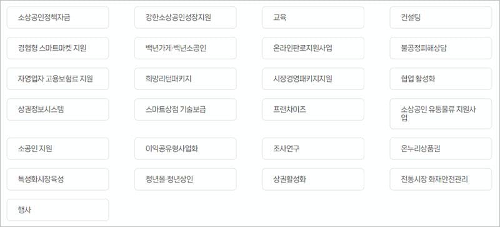Choose 온라인판로지원사업 button
This screenshot has width=500, height=227.
pos(313,48)
